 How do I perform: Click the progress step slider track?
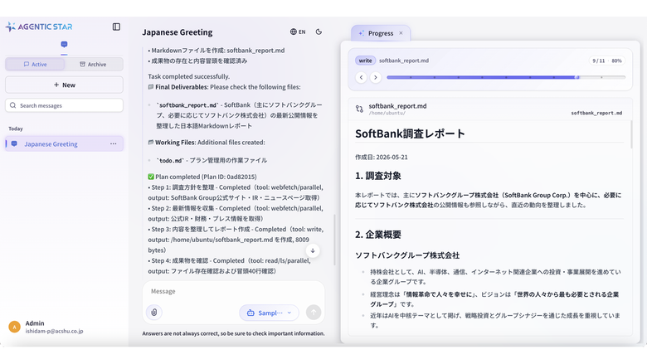click(506, 77)
